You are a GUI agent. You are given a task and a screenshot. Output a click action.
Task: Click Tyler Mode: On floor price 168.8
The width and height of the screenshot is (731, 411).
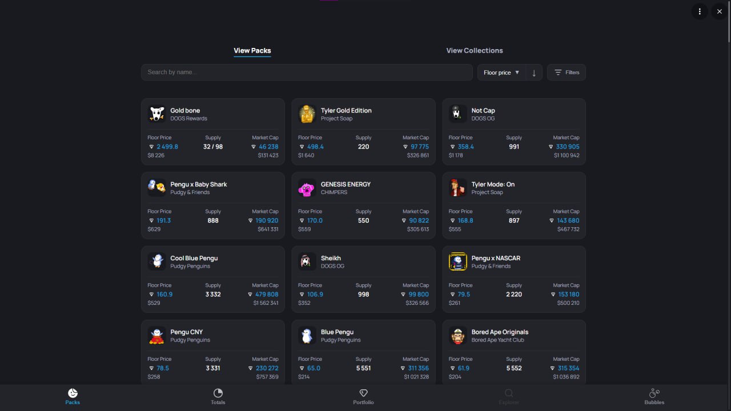465,220
